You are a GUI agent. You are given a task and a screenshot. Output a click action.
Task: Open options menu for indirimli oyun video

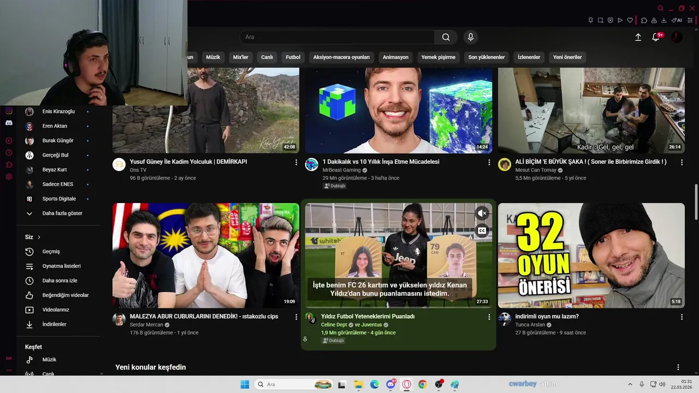[682, 317]
